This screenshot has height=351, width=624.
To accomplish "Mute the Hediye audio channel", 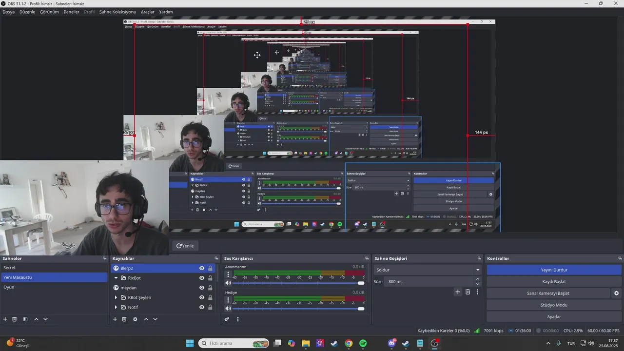I will coord(228,308).
